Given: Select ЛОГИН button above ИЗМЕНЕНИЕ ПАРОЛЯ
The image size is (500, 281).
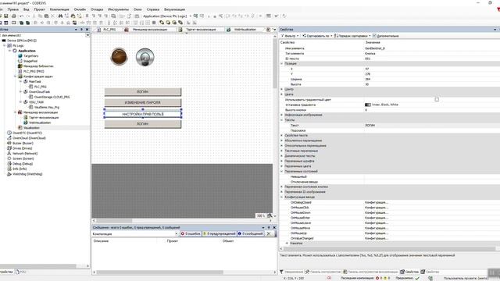Looking at the screenshot, I should pos(142,91).
